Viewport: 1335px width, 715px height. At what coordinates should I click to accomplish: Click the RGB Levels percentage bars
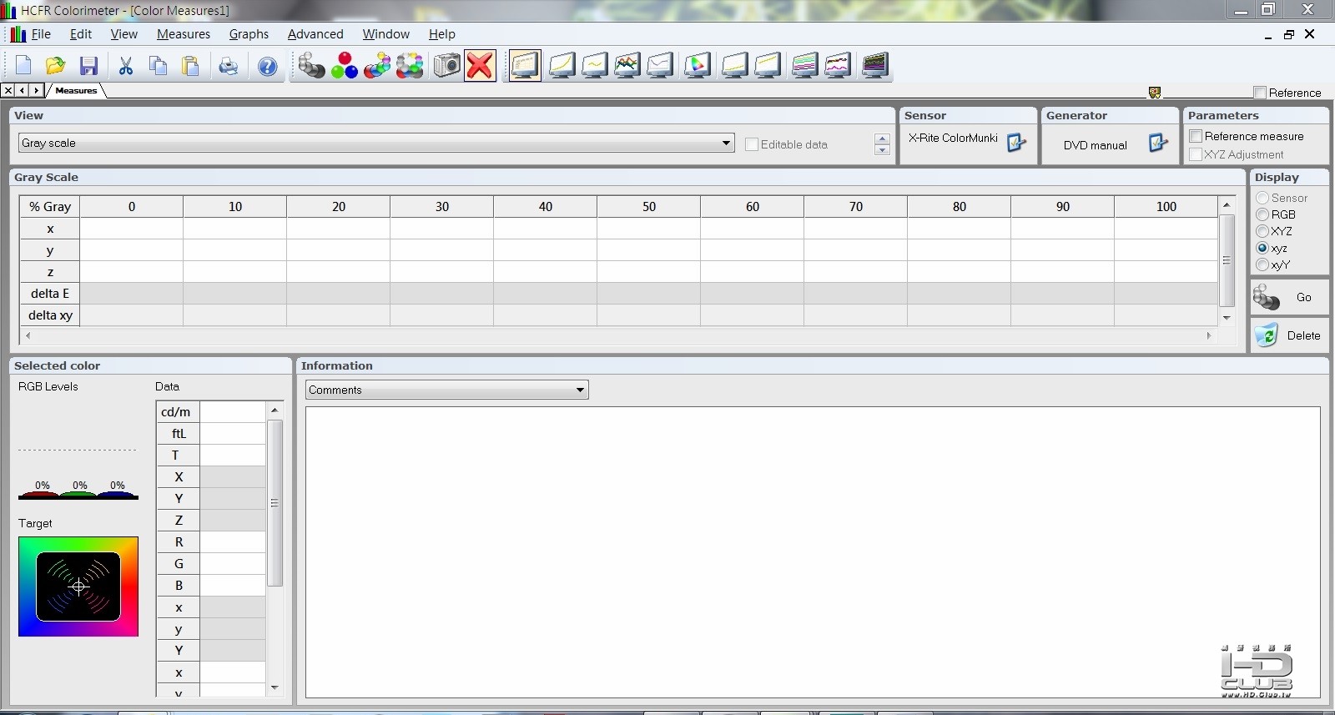click(78, 491)
